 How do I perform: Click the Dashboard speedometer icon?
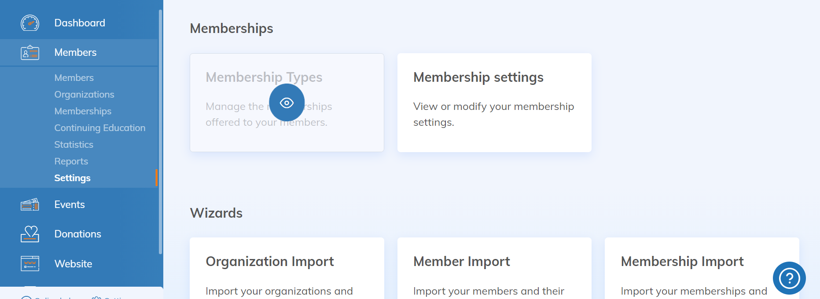pos(30,23)
